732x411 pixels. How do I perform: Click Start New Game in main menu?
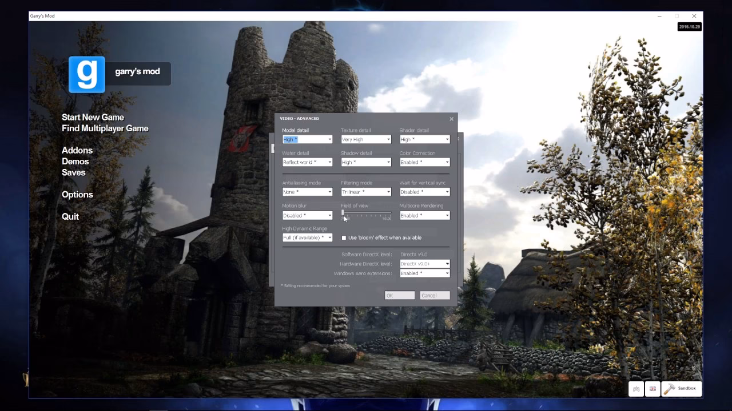(93, 117)
